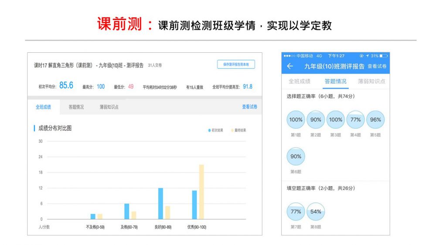
Task: Click the tall yellow bar for 优秀(90-100)
Action: [x=201, y=192]
